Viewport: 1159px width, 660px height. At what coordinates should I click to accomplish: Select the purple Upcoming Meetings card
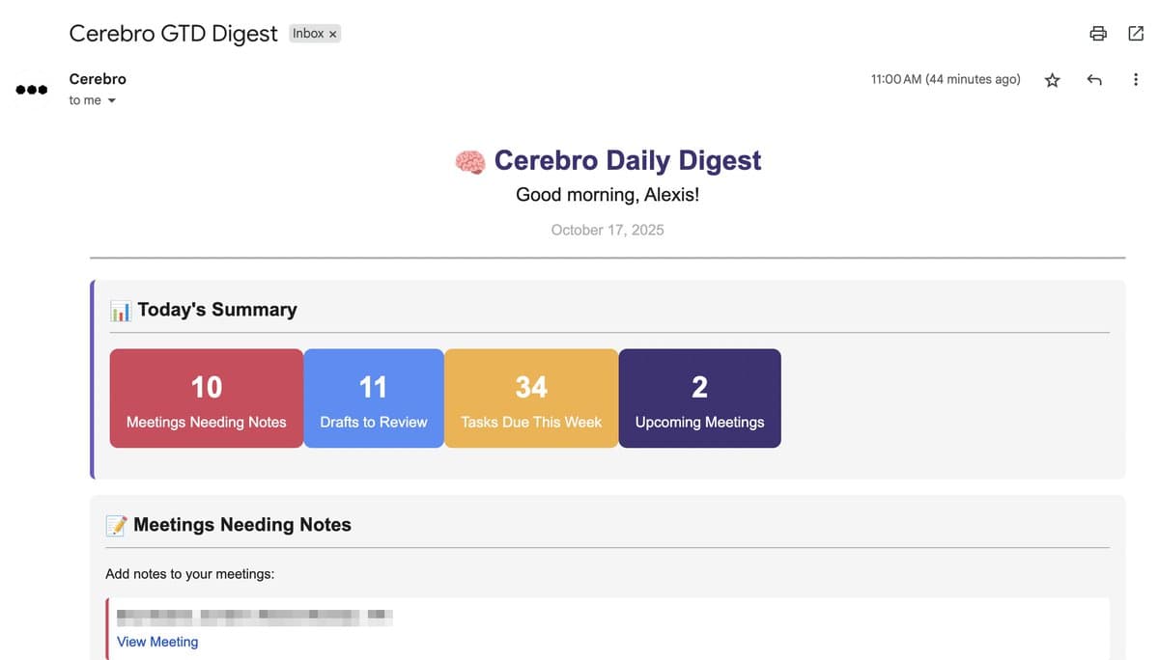click(699, 399)
